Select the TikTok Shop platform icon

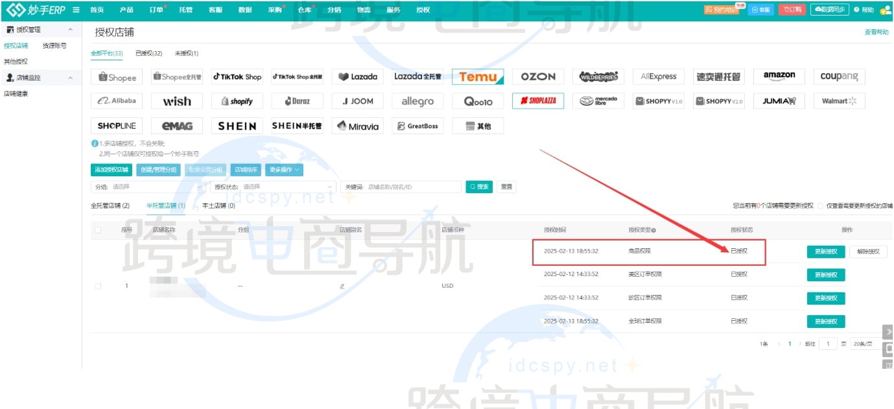tap(237, 76)
